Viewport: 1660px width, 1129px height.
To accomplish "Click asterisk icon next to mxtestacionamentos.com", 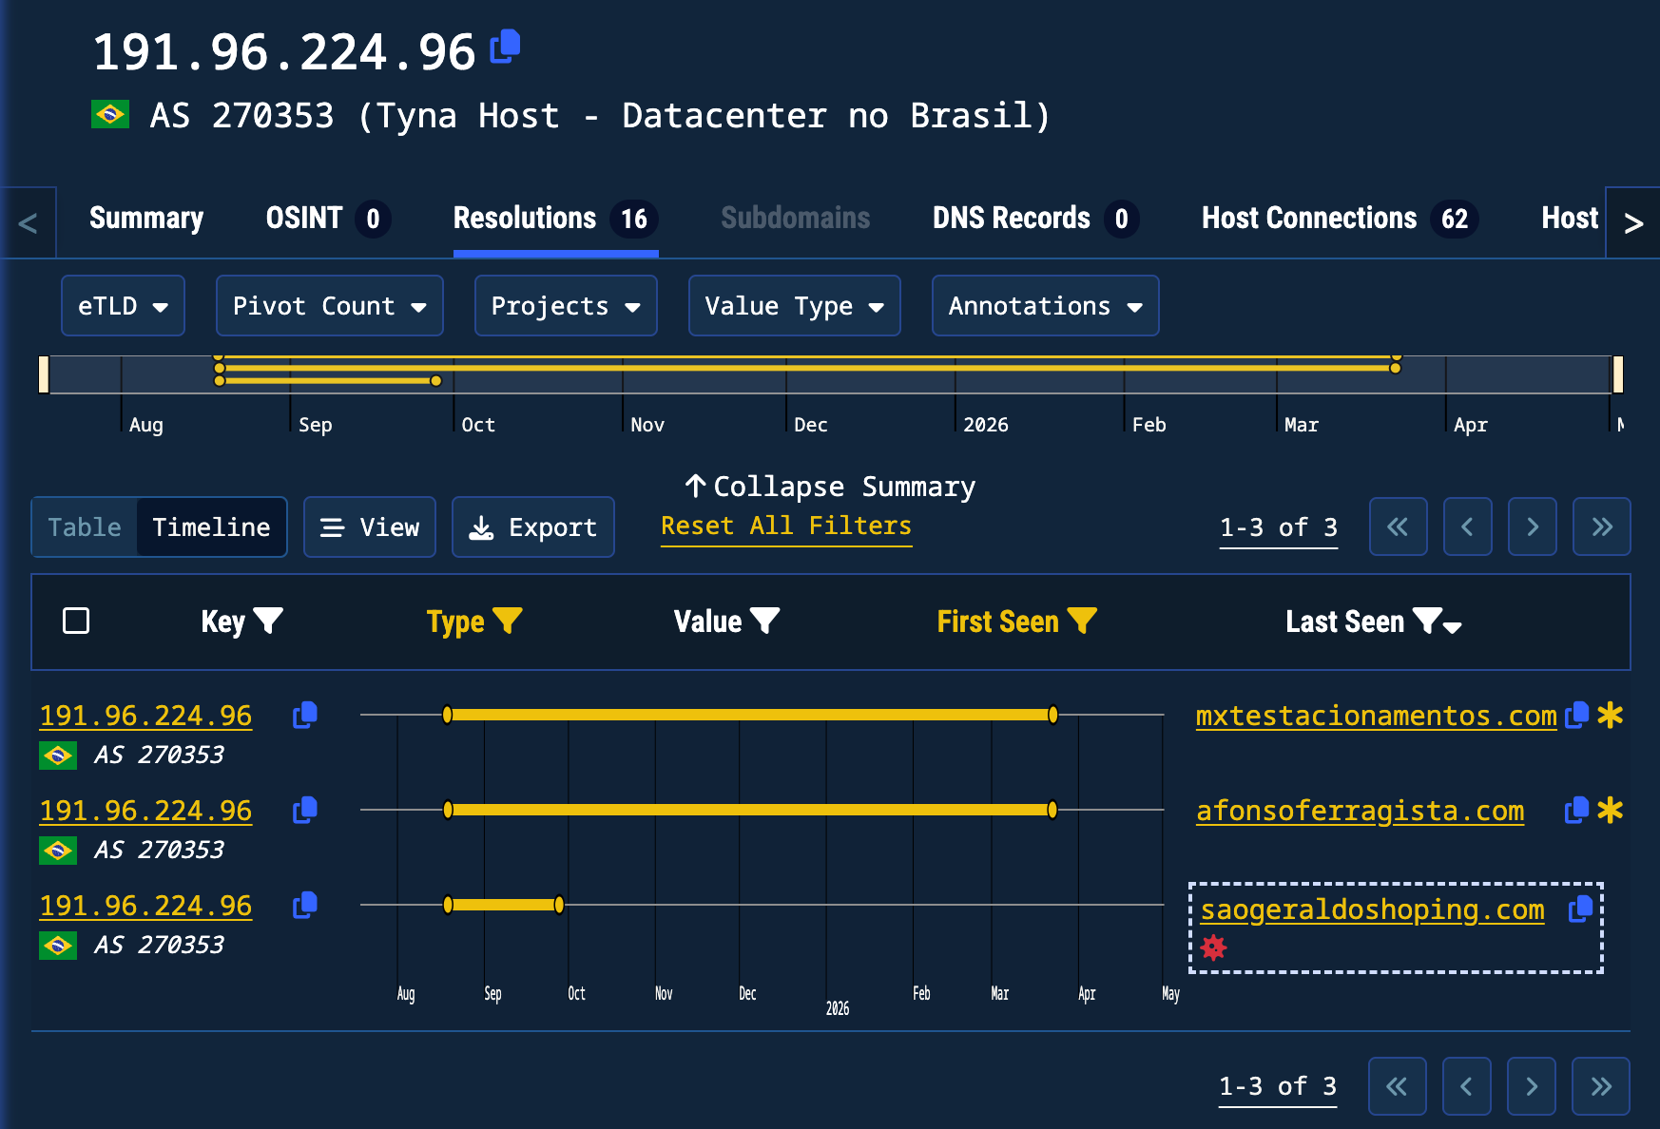I will pyautogui.click(x=1610, y=715).
